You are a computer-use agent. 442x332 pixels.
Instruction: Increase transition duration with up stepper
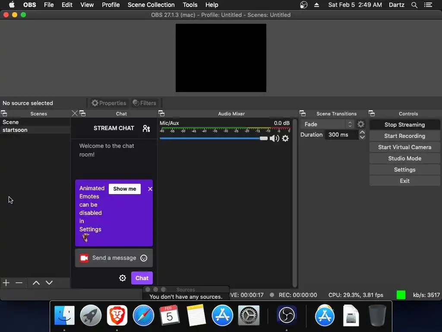(362, 132)
